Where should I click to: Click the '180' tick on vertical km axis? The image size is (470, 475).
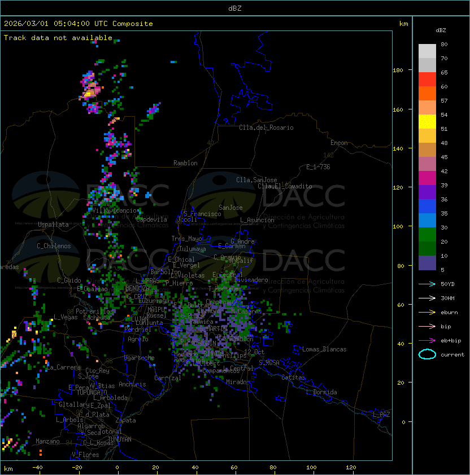point(398,71)
